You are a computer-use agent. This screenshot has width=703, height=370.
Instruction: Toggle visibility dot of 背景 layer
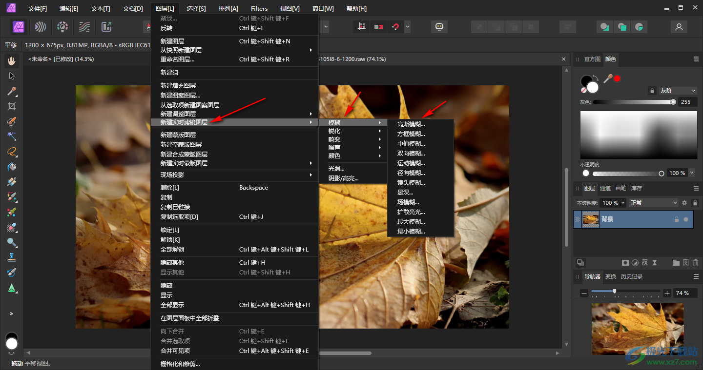(686, 219)
